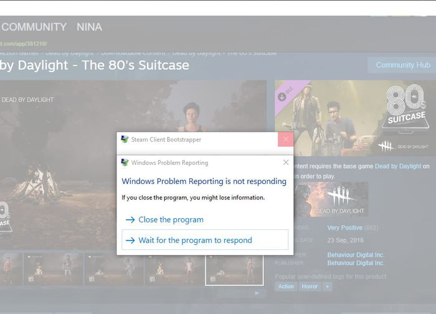Open the COMMUNITY menu in Steam
The image size is (436, 314).
pyautogui.click(x=34, y=27)
